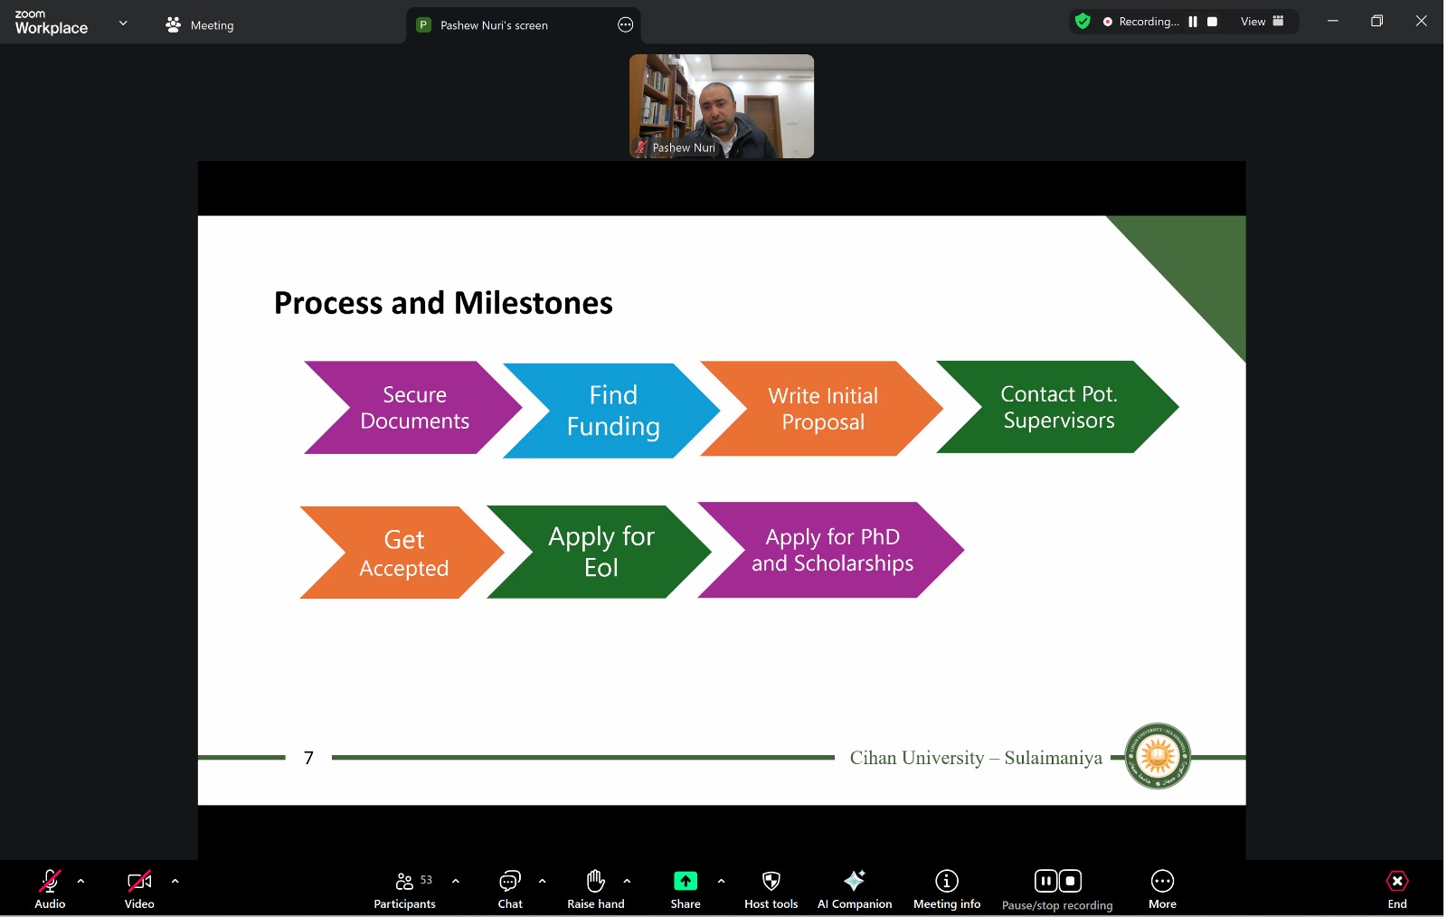
Task: Expand audio settings arrow next to Audio
Action: click(x=81, y=881)
